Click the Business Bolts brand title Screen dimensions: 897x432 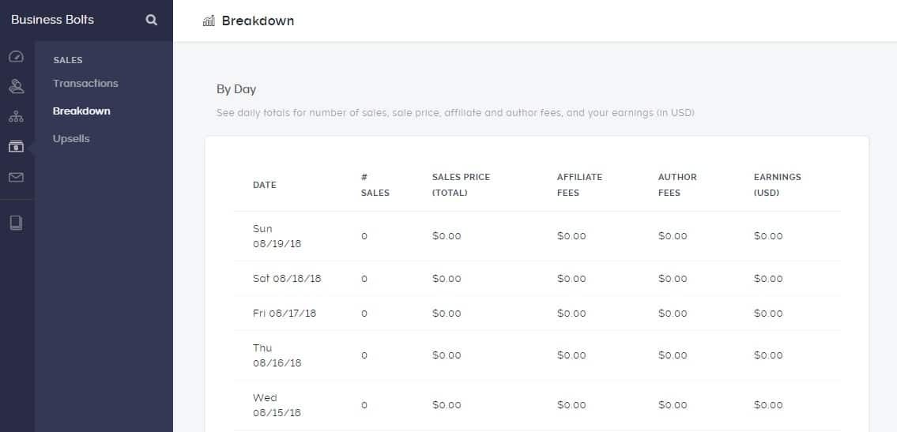point(52,20)
